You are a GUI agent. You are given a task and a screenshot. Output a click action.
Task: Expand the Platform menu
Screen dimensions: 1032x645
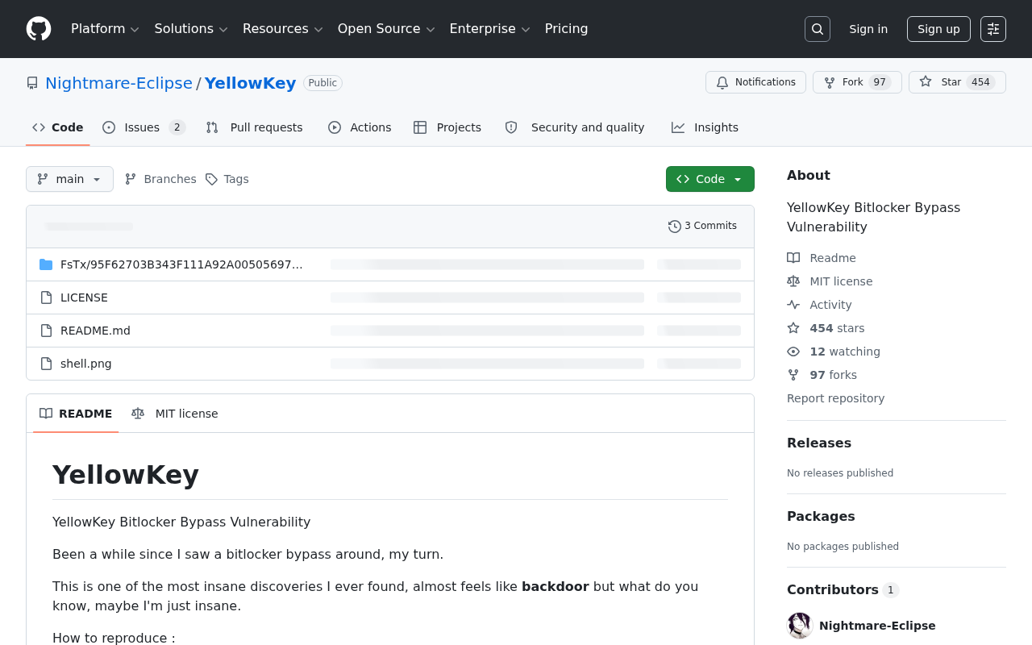coord(105,29)
